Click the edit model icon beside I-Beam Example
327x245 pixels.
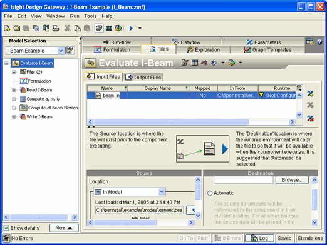[x=70, y=51]
